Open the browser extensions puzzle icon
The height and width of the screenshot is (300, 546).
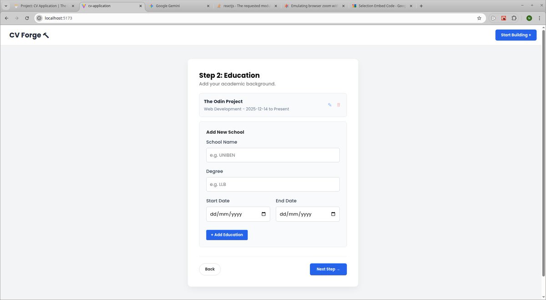pos(514,18)
